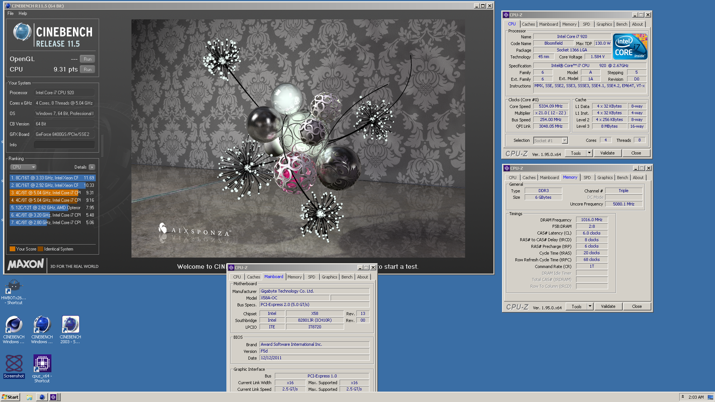Click Tools button in top CPU-Z window
This screenshot has width=715, height=402.
[x=576, y=153]
